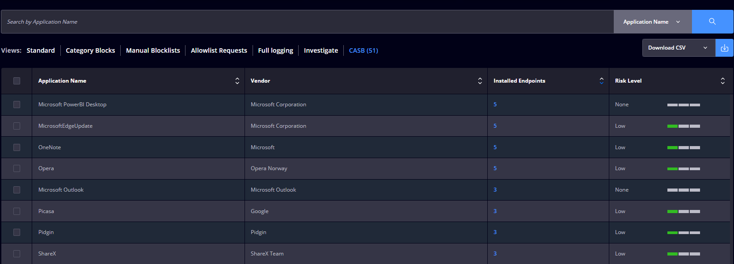Open installed endpoints count for Picasa
Image resolution: width=734 pixels, height=264 pixels.
coord(495,211)
